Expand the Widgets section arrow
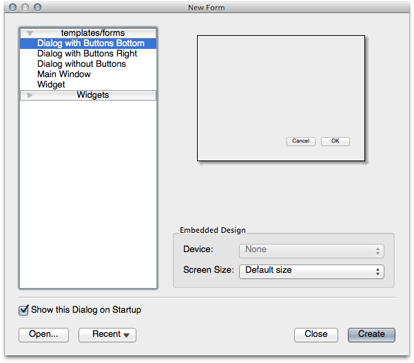414x363 pixels. tap(30, 95)
